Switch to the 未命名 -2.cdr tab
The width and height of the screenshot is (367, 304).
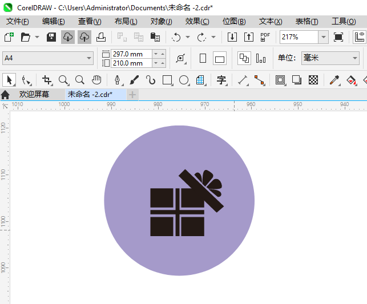click(x=95, y=95)
